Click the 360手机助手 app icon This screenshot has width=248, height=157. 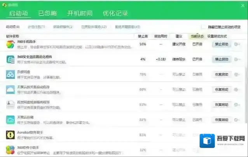tap(10, 44)
